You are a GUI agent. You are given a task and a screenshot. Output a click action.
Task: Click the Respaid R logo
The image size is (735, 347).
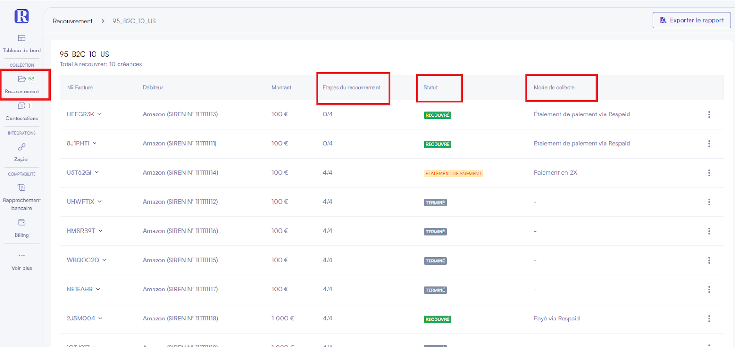(x=22, y=16)
